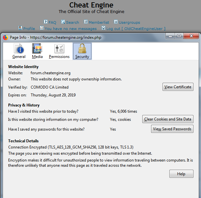Open the Memberlist link
The image size is (201, 198).
(x=99, y=22)
